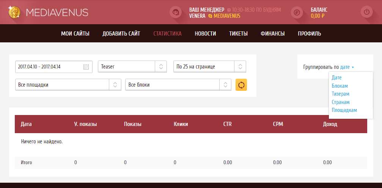
Task: Click the 'БАЛАНС' label
Action: click(319, 10)
